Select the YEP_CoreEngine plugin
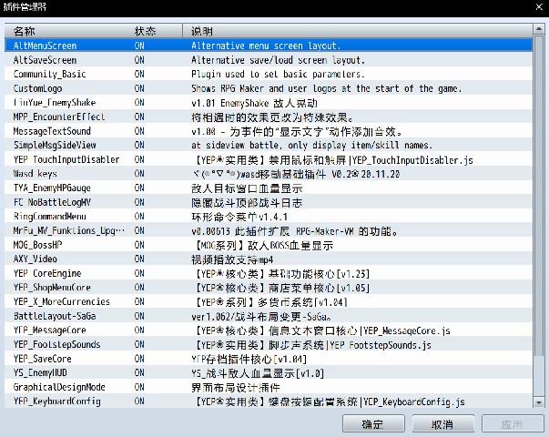Screen dimensions: 549x437 point(269,273)
